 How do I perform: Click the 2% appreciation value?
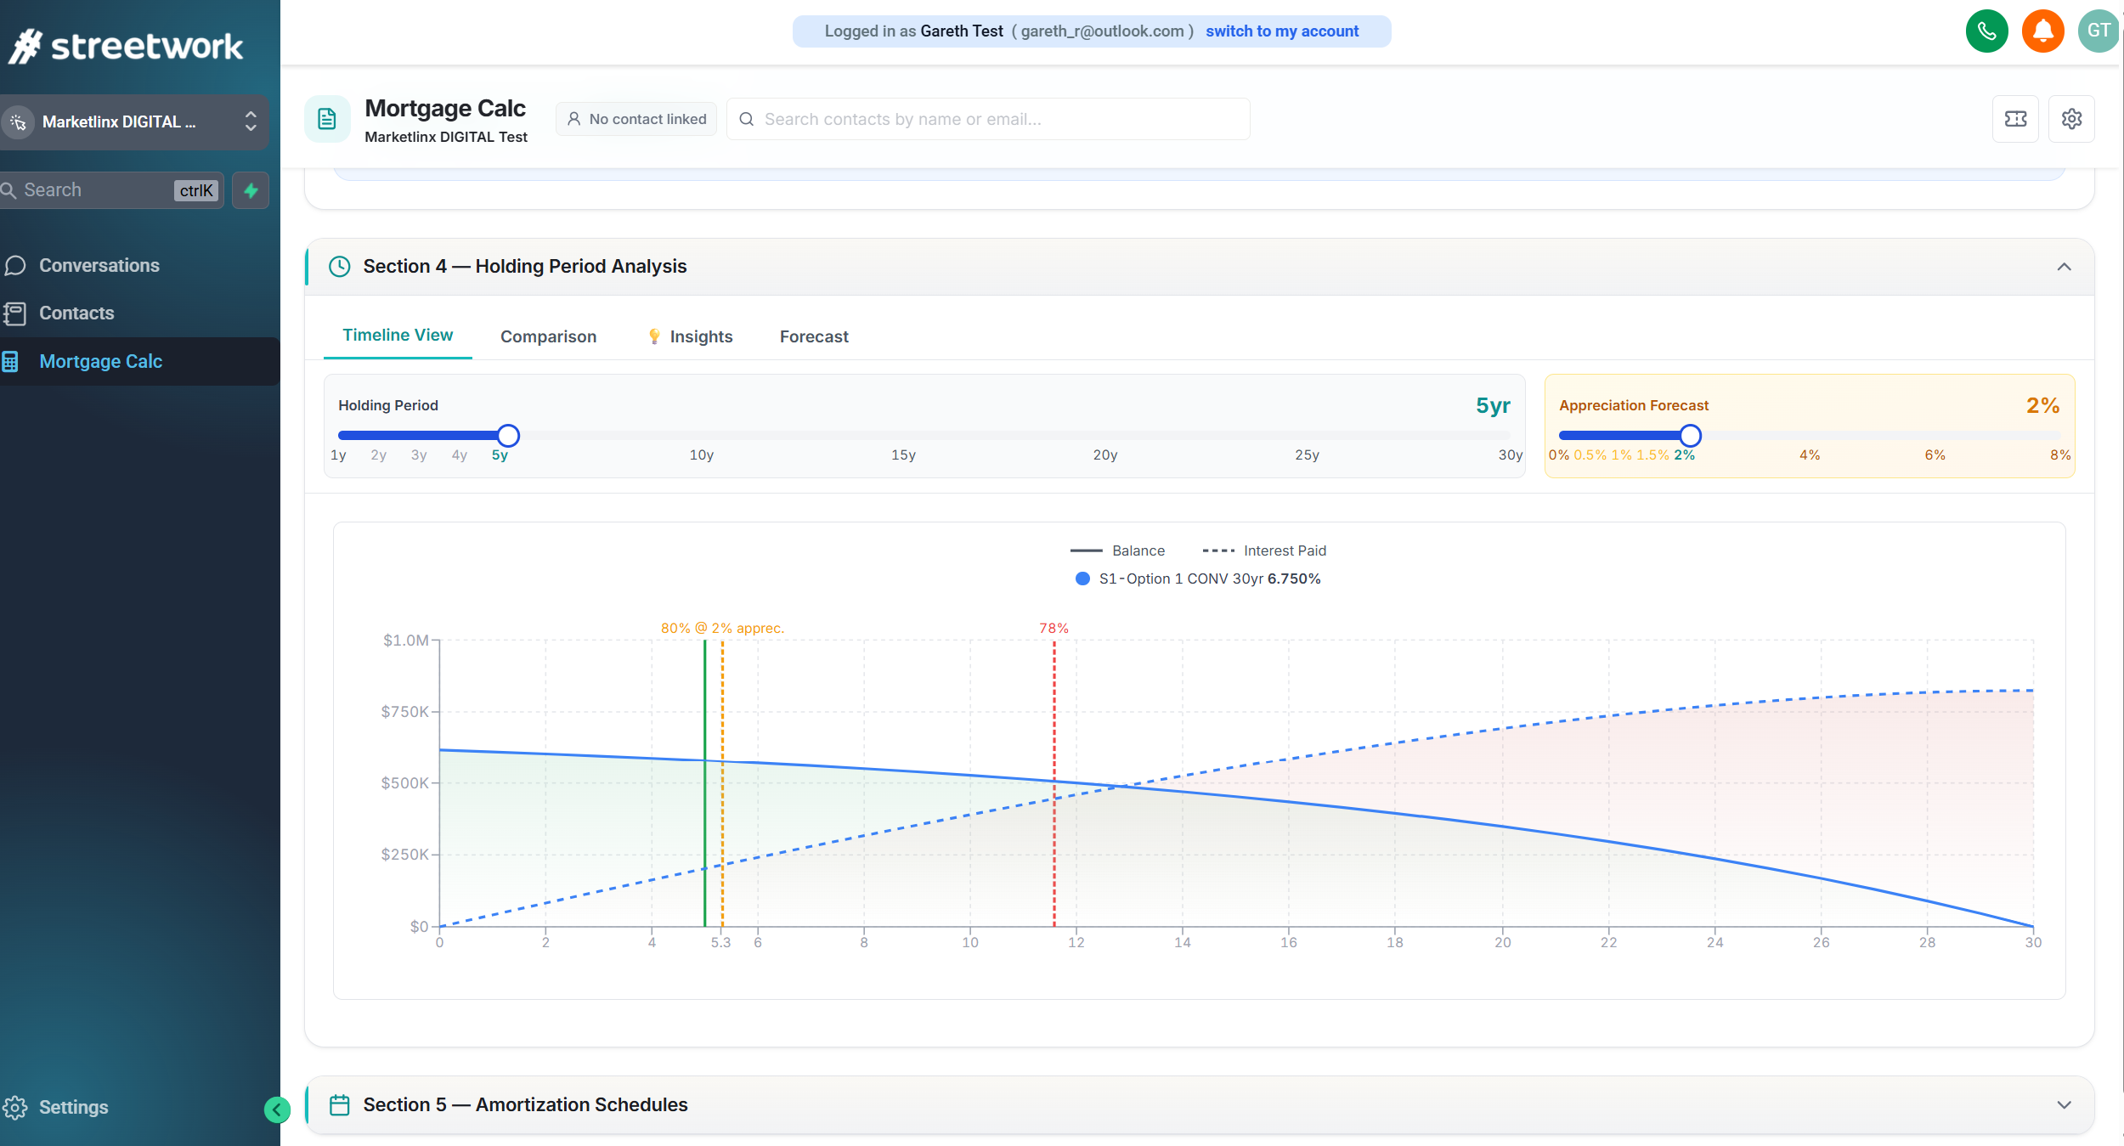pyautogui.click(x=2042, y=406)
